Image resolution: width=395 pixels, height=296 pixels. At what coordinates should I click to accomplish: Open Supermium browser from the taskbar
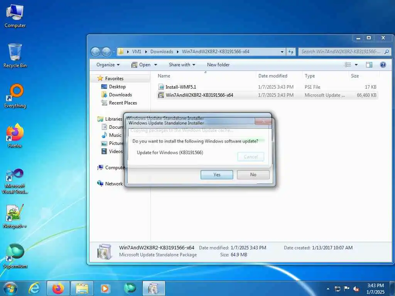[x=130, y=288]
